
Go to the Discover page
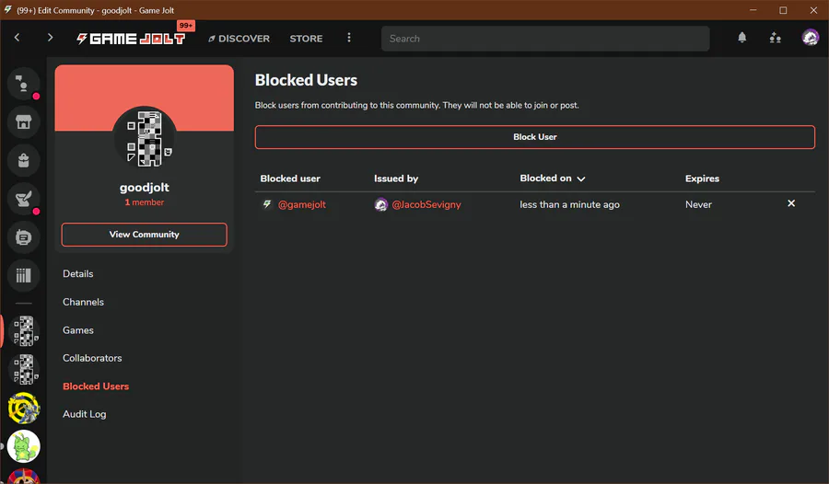(x=239, y=39)
